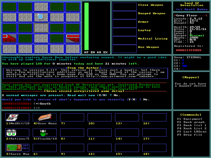Click the Aux Weapon equipment slot
Image resolution: width=211 pixels, height=158 pixels.
pos(124,49)
